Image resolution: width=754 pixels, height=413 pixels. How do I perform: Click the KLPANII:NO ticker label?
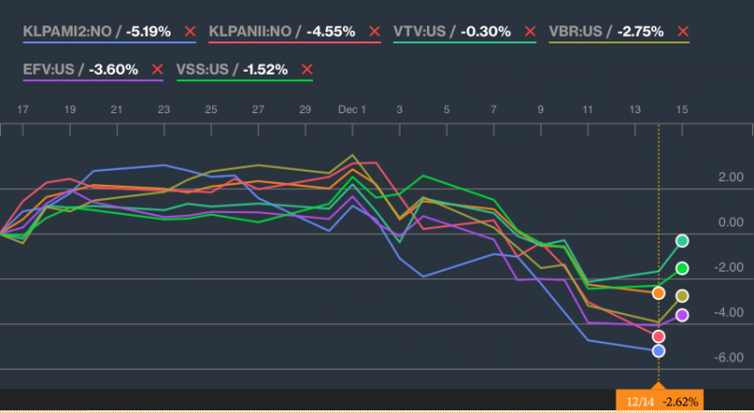click(250, 31)
